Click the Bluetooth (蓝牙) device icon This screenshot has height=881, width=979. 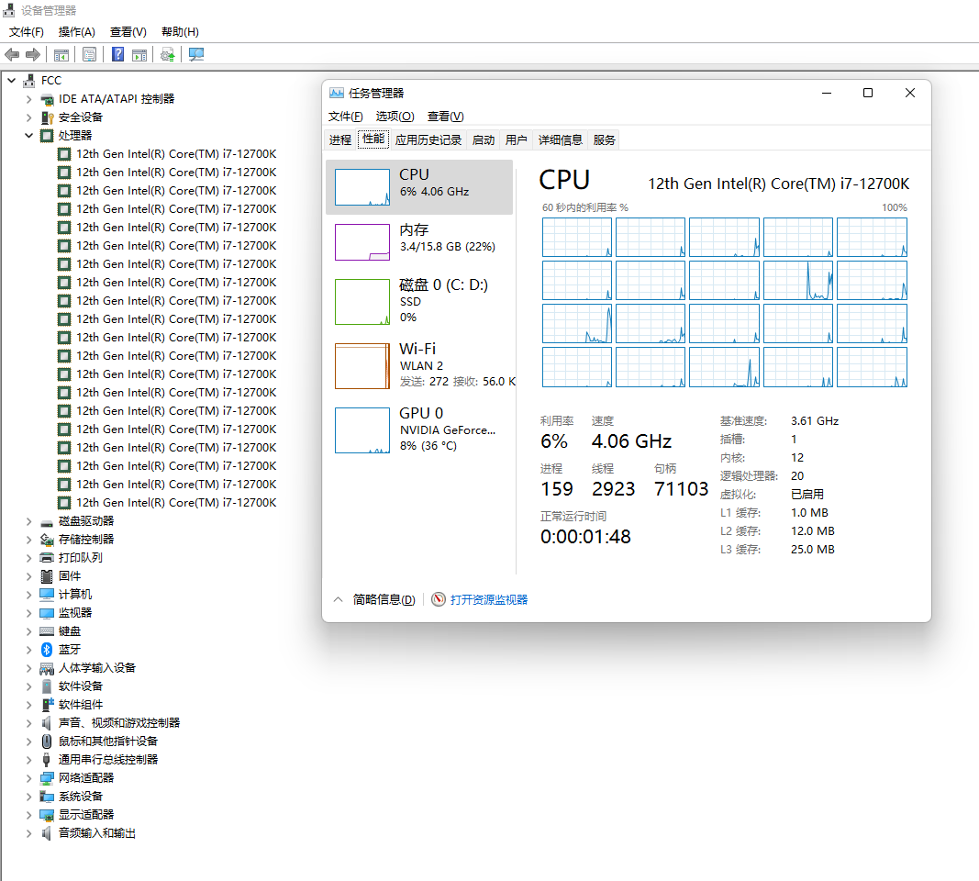[x=47, y=650]
